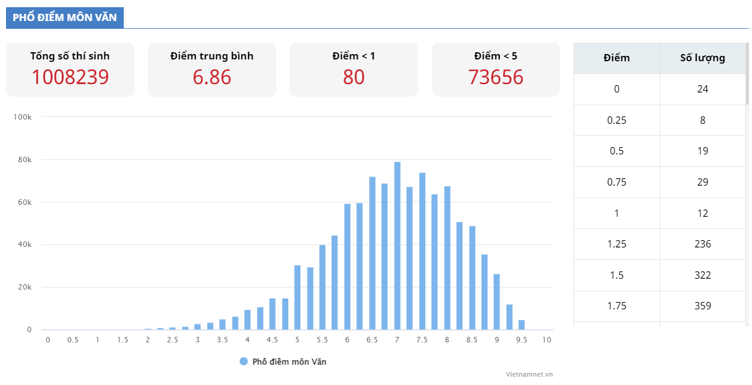
Task: Click the tallest bar at score 7
Action: 397,246
